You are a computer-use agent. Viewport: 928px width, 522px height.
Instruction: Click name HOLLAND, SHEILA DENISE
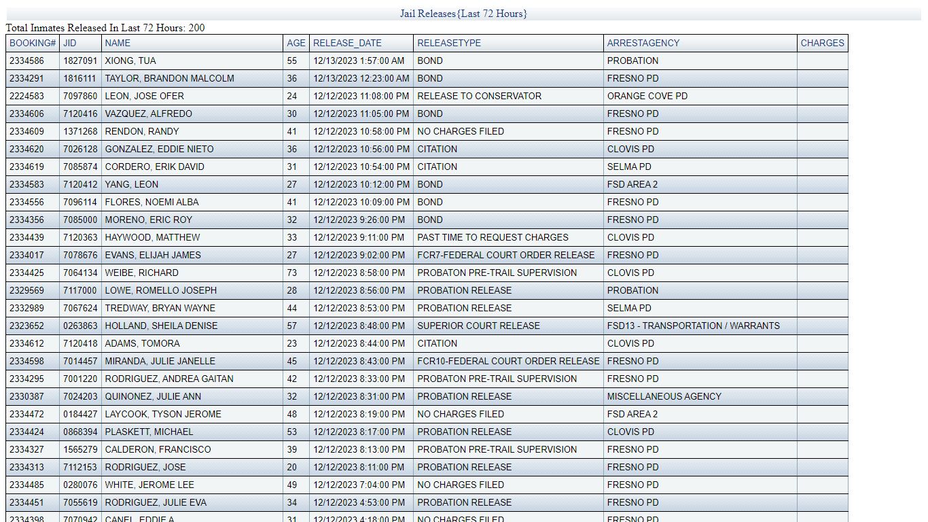pos(161,326)
